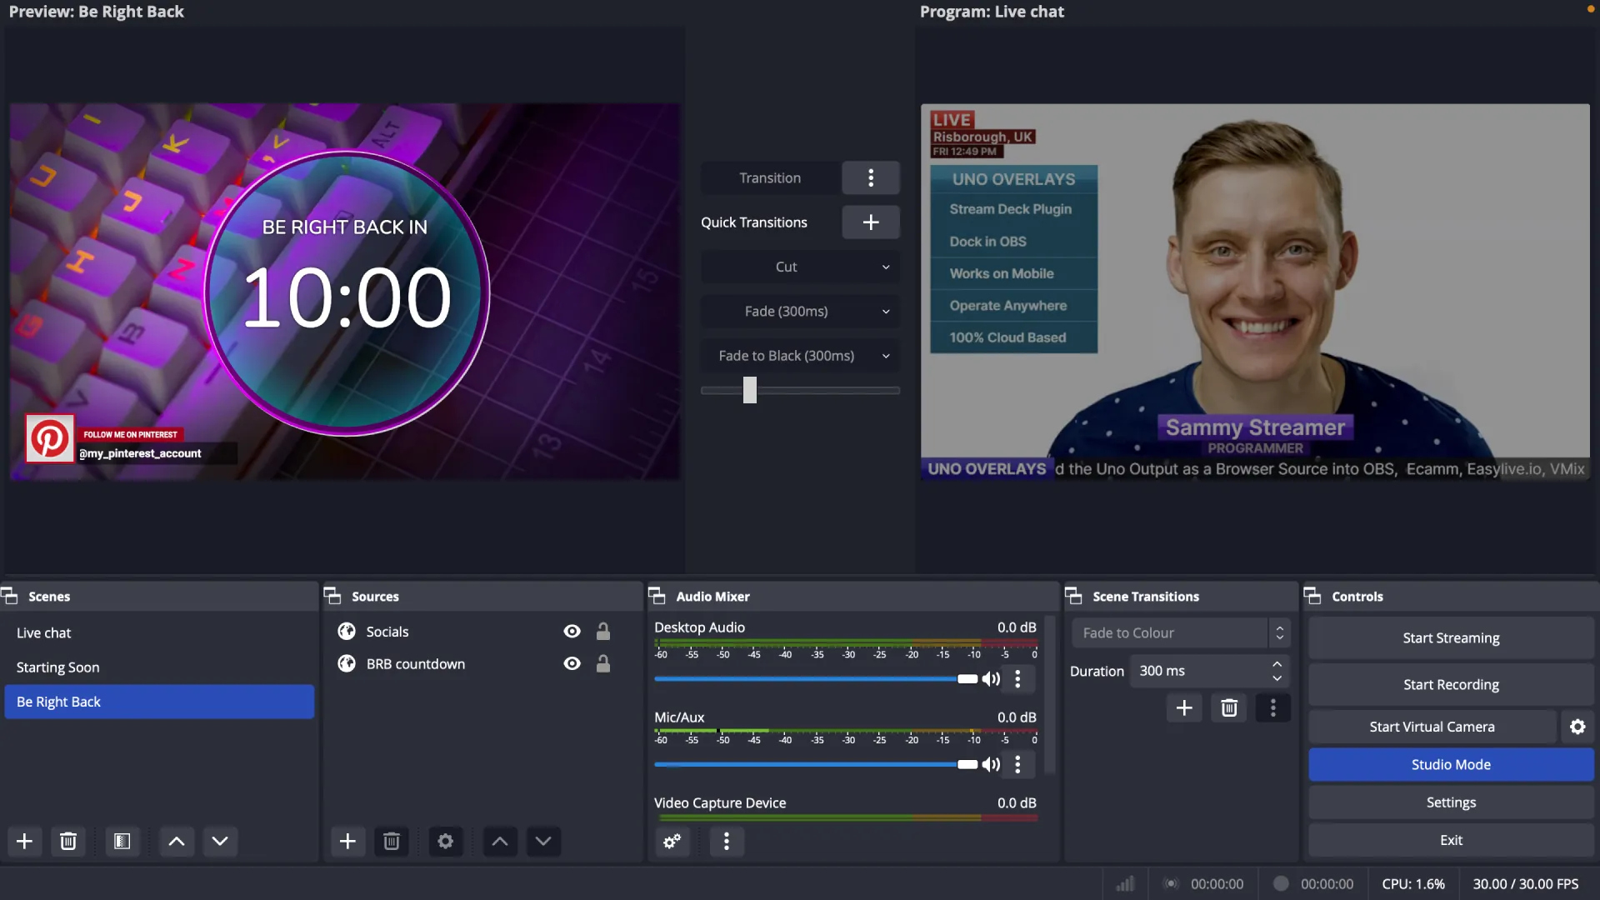The image size is (1600, 900).
Task: Add a new source with the plus icon
Action: (x=347, y=841)
